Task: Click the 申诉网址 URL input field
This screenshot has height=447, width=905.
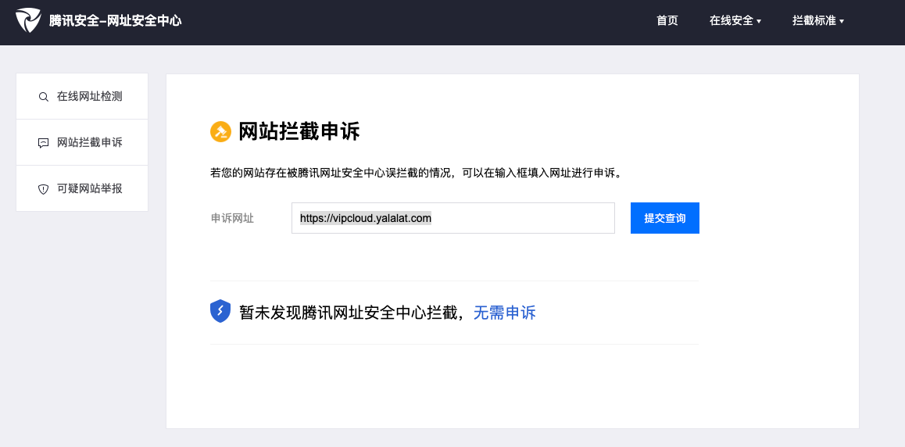Action: 453,218
